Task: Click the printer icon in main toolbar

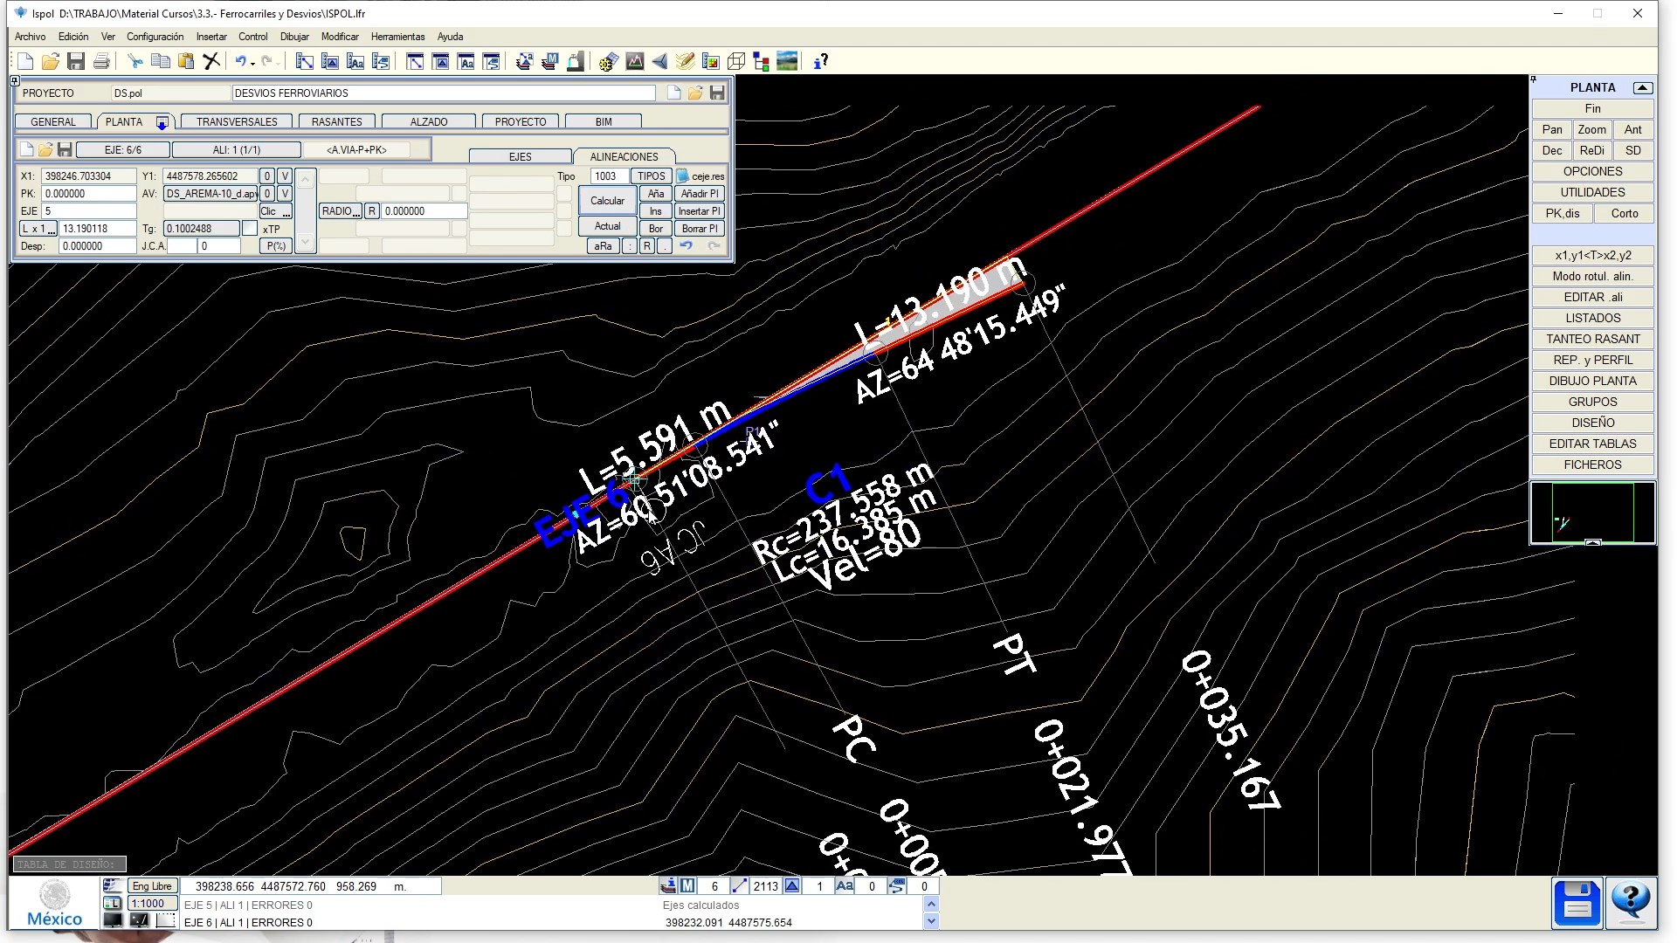Action: [x=101, y=61]
